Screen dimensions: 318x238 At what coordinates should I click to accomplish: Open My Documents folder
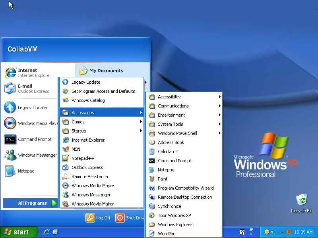(101, 71)
